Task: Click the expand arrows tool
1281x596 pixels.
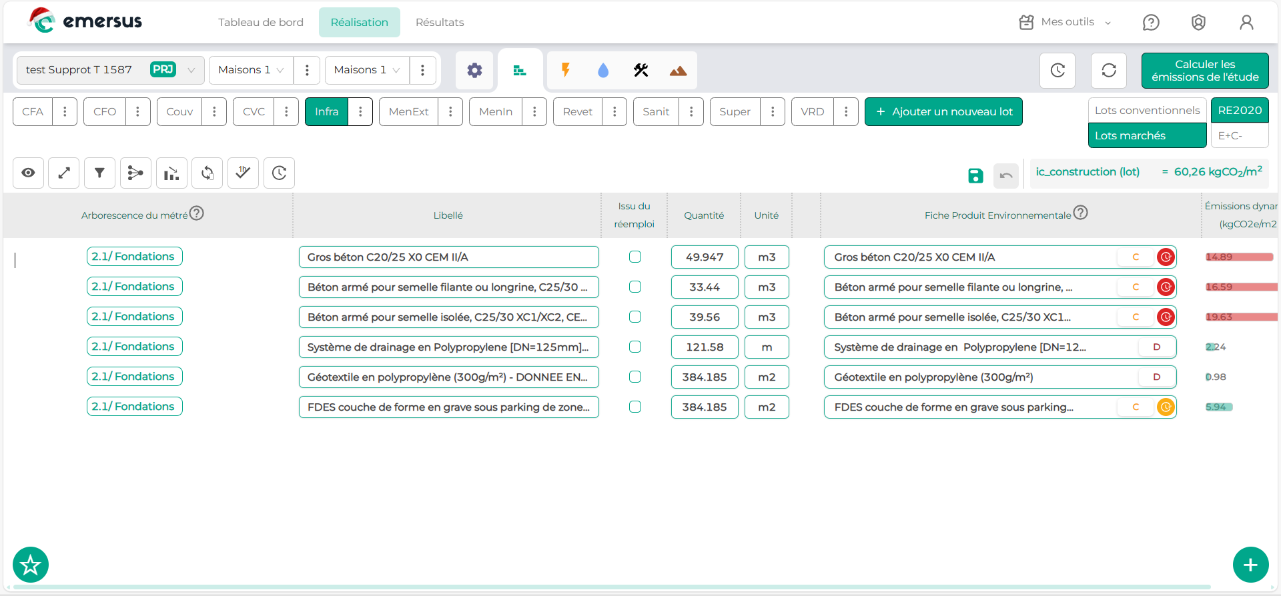Action: (64, 173)
